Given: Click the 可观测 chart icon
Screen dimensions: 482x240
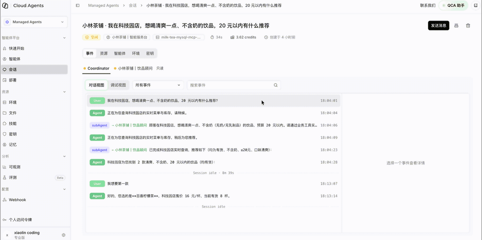Looking at the screenshot, I should tap(4, 167).
